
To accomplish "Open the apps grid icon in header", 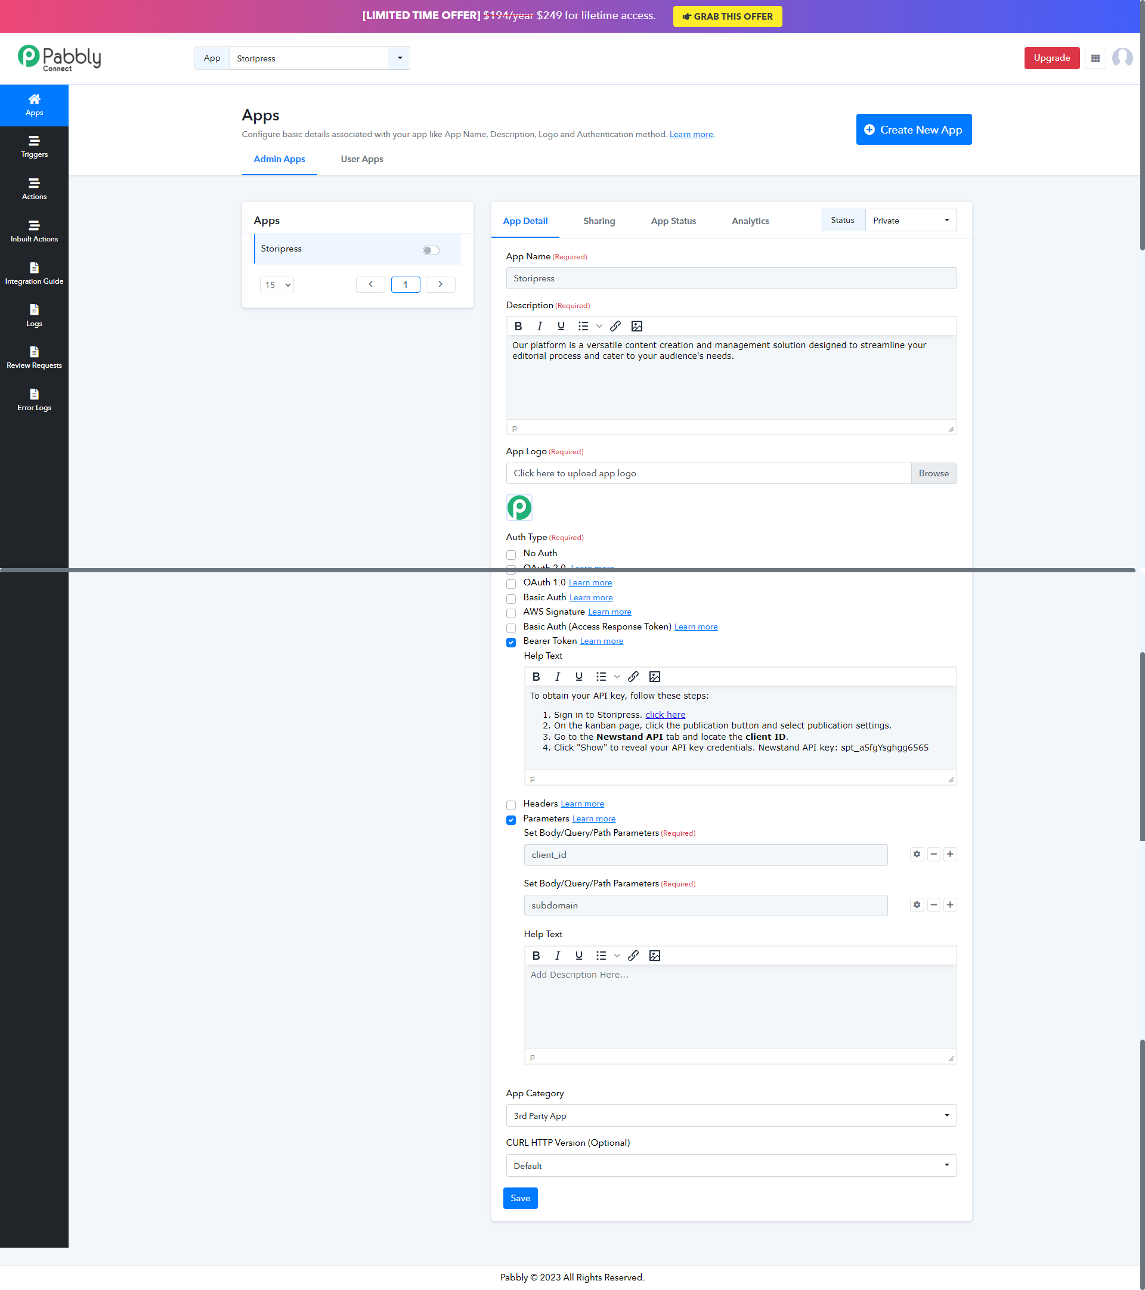I will [1095, 58].
